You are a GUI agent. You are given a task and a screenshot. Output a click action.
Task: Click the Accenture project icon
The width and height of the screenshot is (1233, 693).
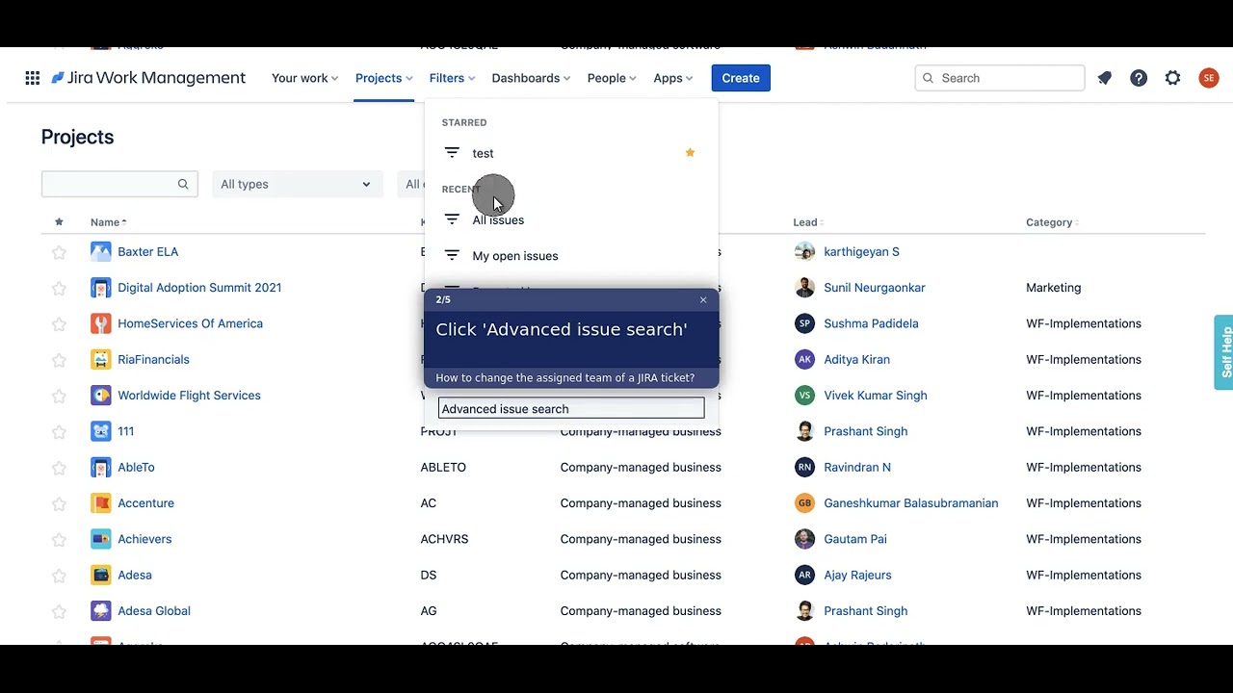[x=101, y=503]
